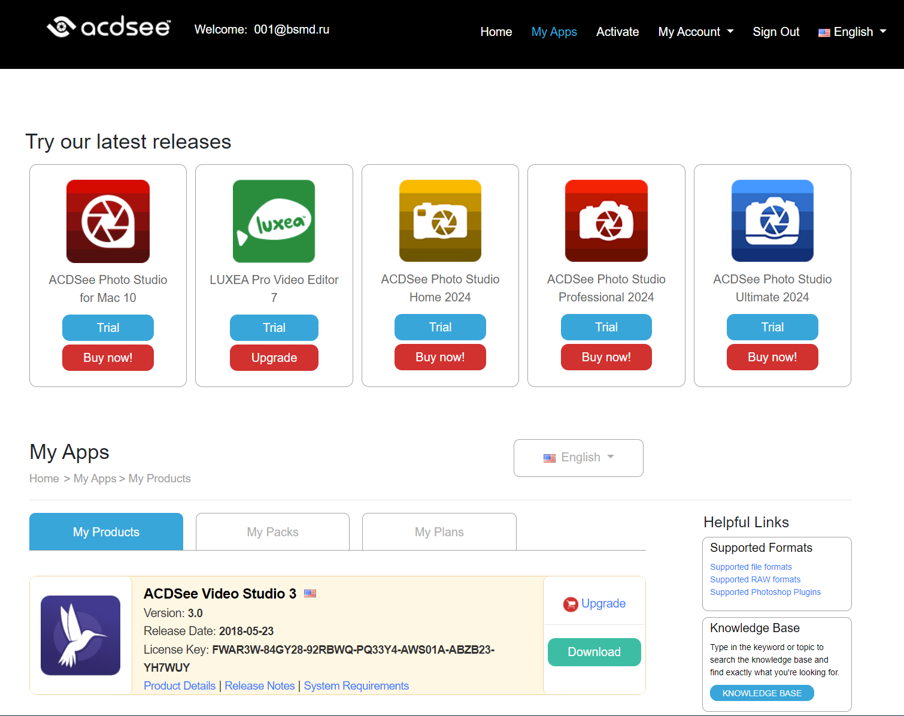Click the Helpful Links heading

click(746, 522)
